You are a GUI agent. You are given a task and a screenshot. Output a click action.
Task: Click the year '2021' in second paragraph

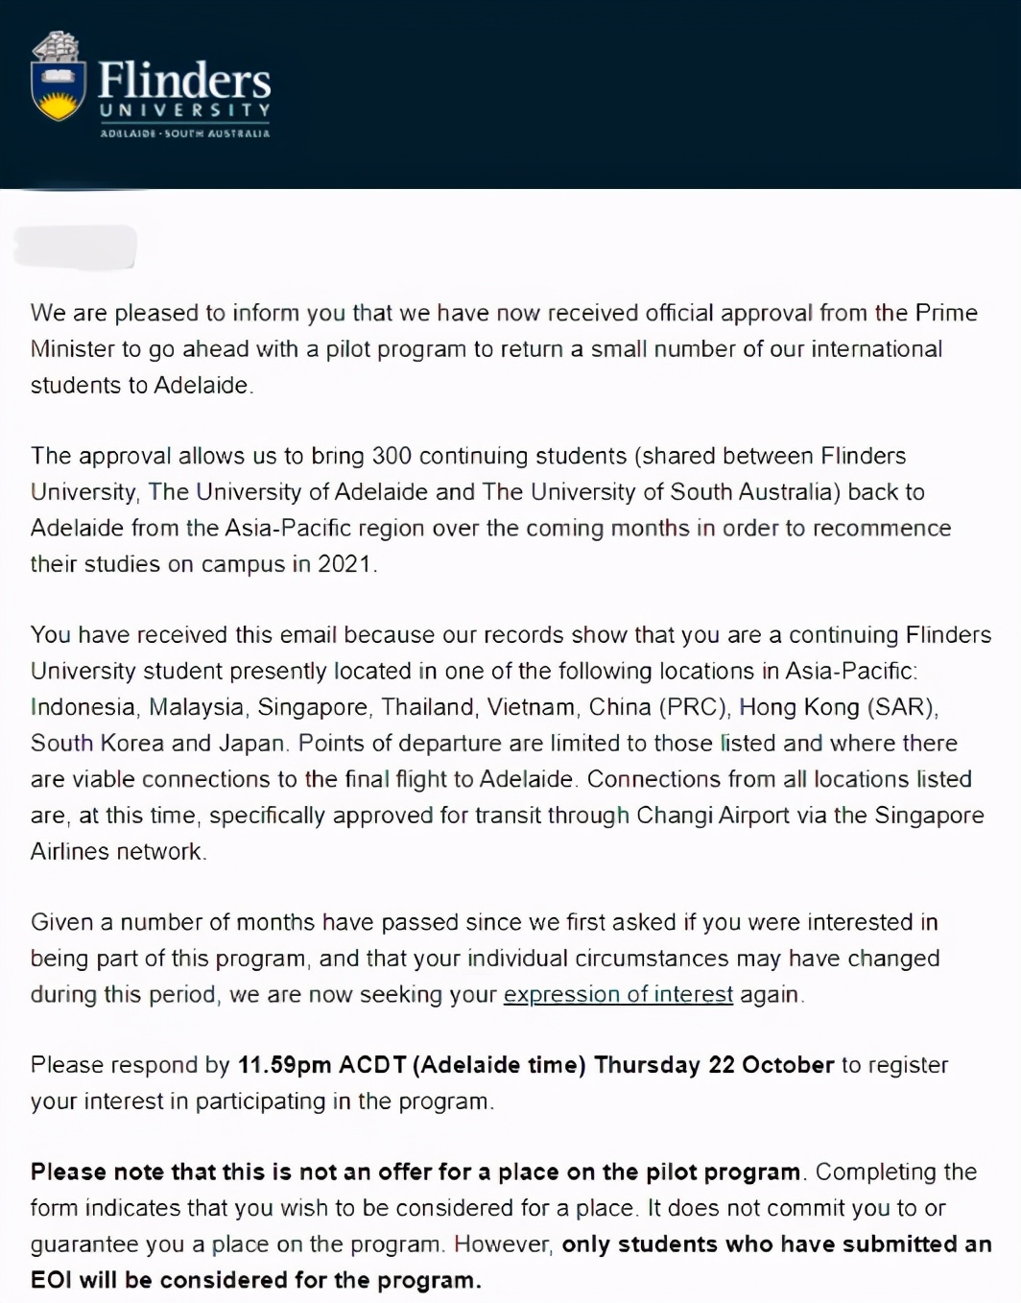point(344,564)
